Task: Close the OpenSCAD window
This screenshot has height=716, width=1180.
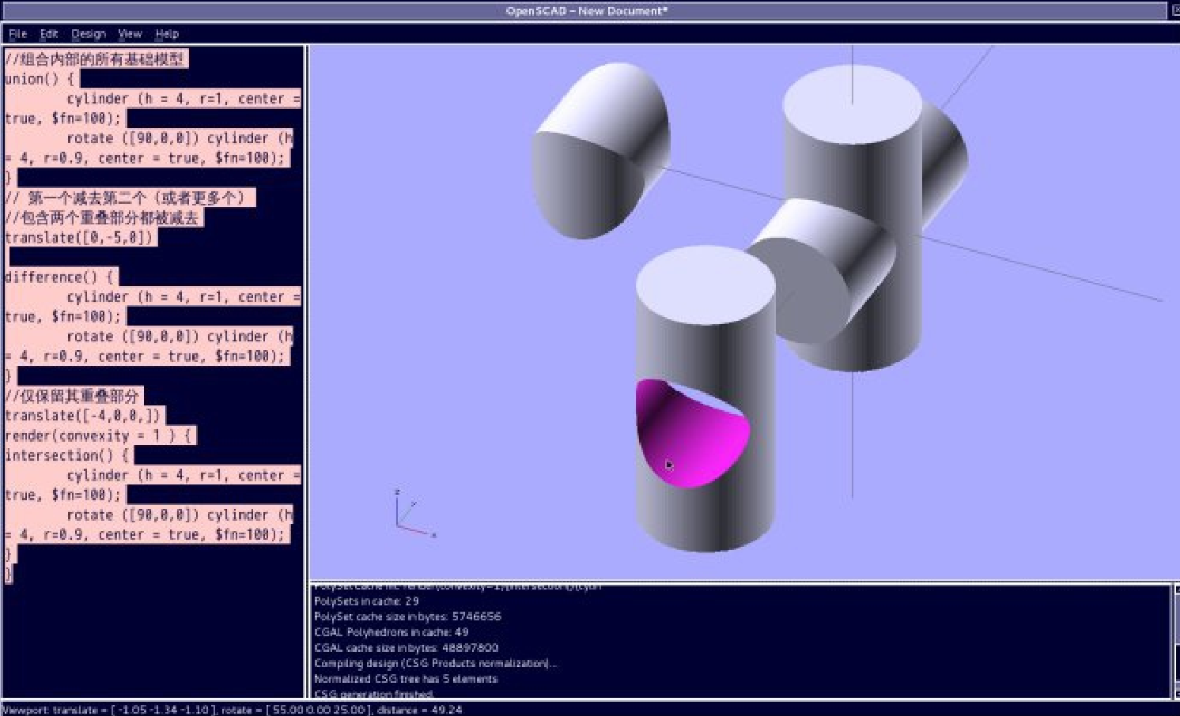Action: [x=1174, y=10]
